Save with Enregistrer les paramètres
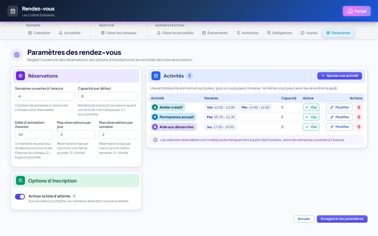The width and height of the screenshot is (378, 236). tap(342, 219)
